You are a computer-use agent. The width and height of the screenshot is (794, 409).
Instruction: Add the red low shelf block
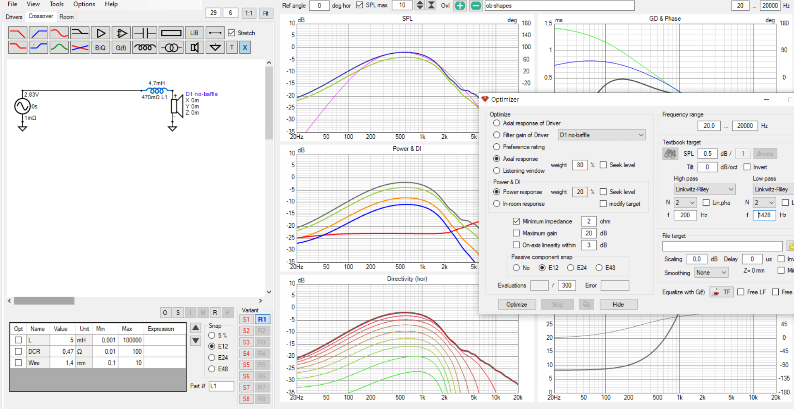18,48
